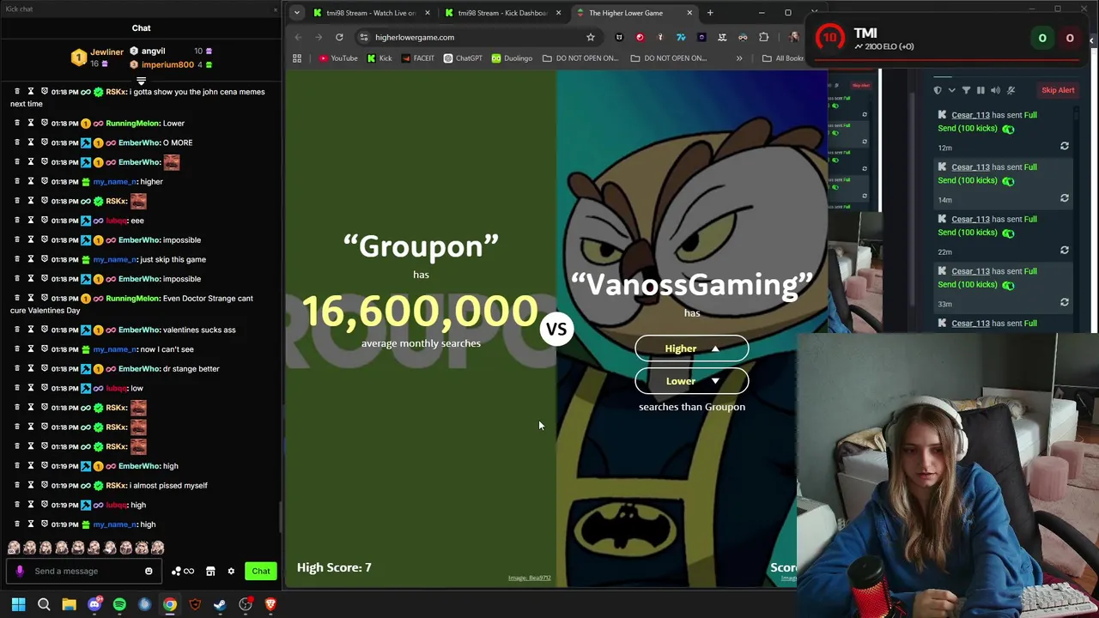Click the red circular extension icon
The height and width of the screenshot is (618, 1099).
pyautogui.click(x=640, y=37)
